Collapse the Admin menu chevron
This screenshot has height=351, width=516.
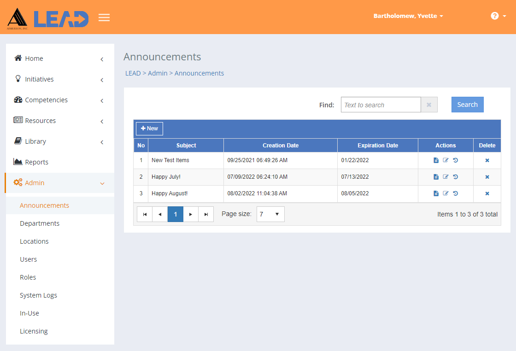(102, 183)
